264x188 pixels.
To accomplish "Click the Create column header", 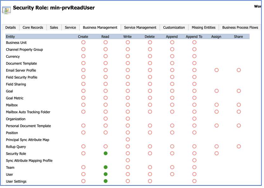I will [x=83, y=37].
